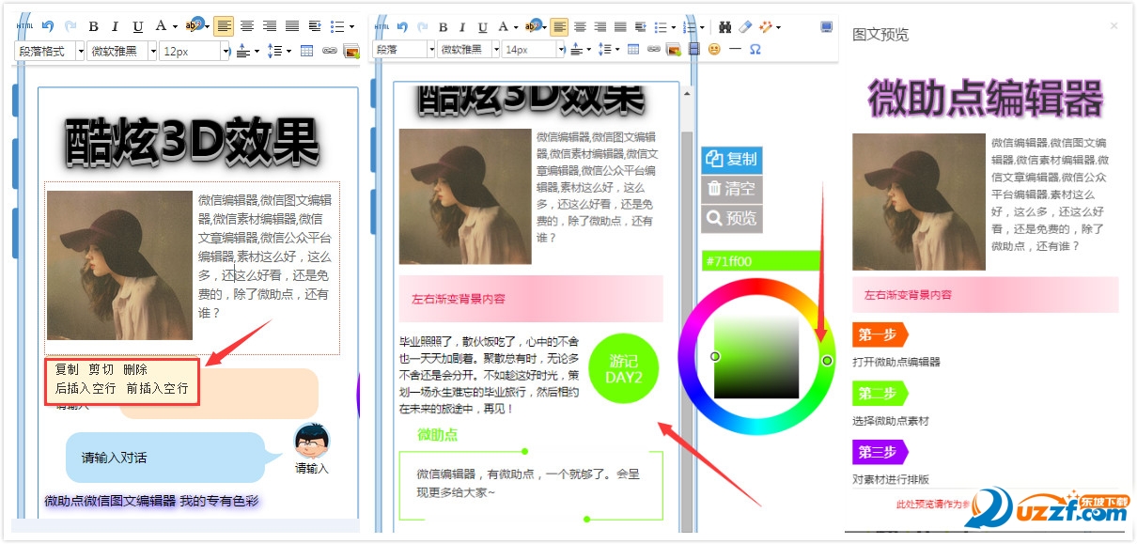
Task: Choose 删除 in the context menu
Action: (135, 370)
